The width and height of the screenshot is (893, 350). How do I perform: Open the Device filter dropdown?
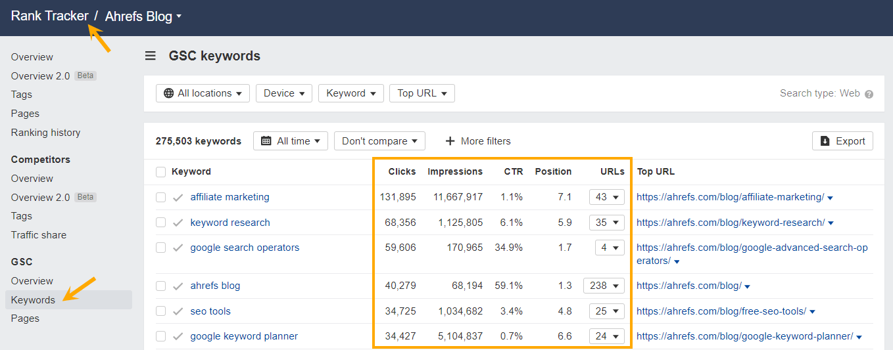pos(284,93)
